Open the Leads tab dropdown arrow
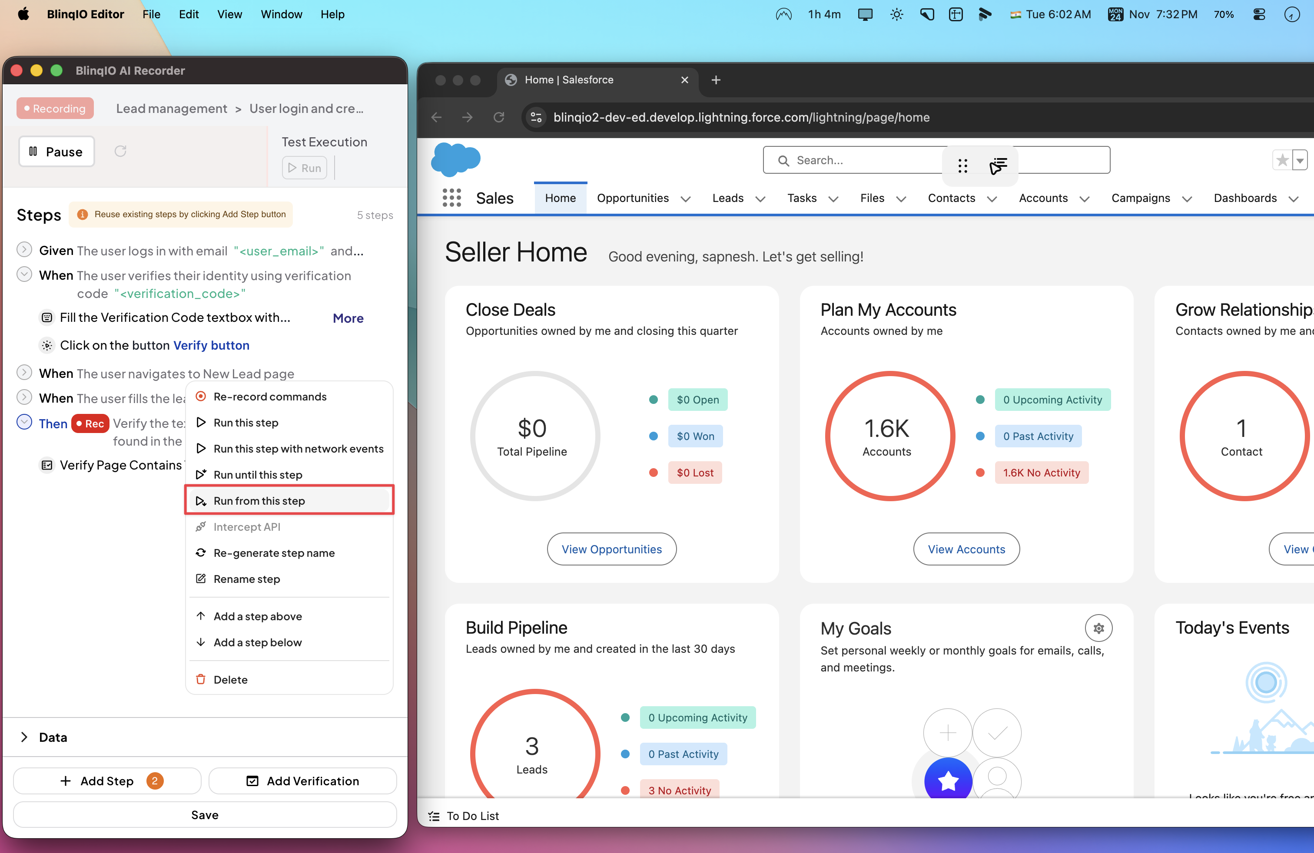 point(760,199)
